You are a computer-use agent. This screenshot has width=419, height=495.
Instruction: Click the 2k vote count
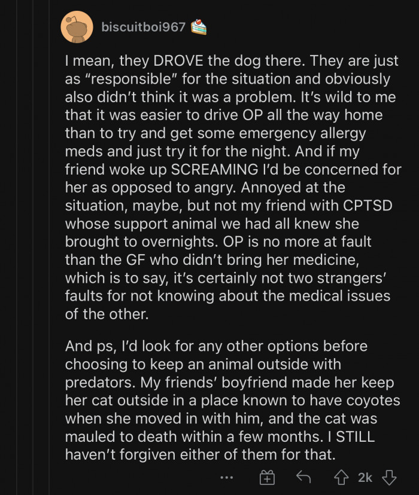tap(365, 477)
